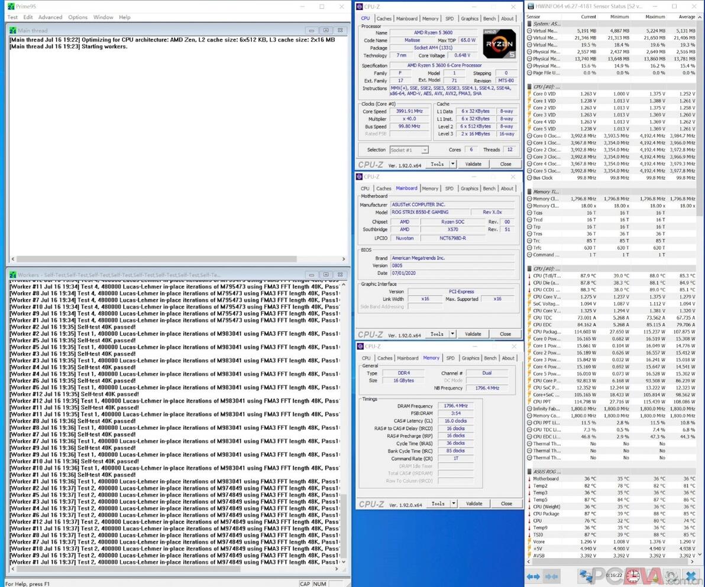Switch to Caches tab in CPU-Z Processor window
The height and width of the screenshot is (587, 705).
tap(384, 18)
